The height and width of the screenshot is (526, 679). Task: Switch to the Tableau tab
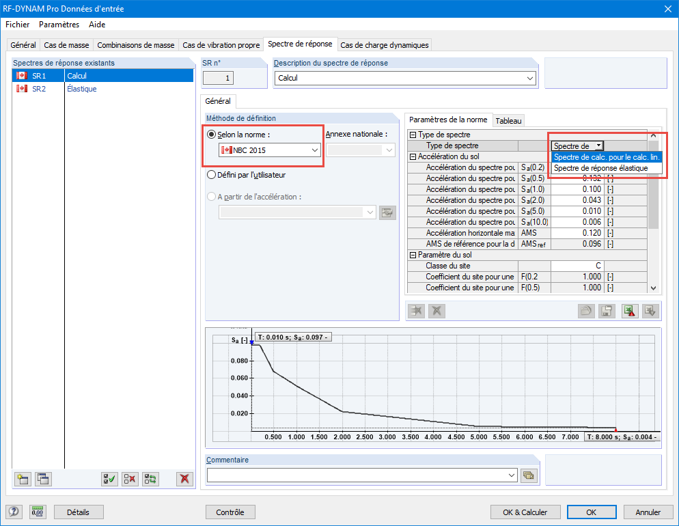pos(508,121)
